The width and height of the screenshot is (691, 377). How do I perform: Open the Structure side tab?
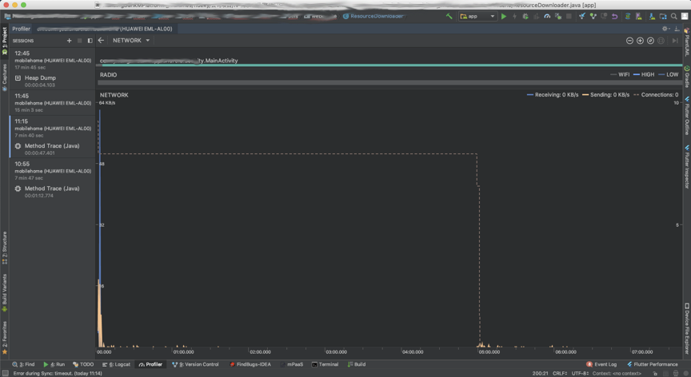click(x=5, y=248)
